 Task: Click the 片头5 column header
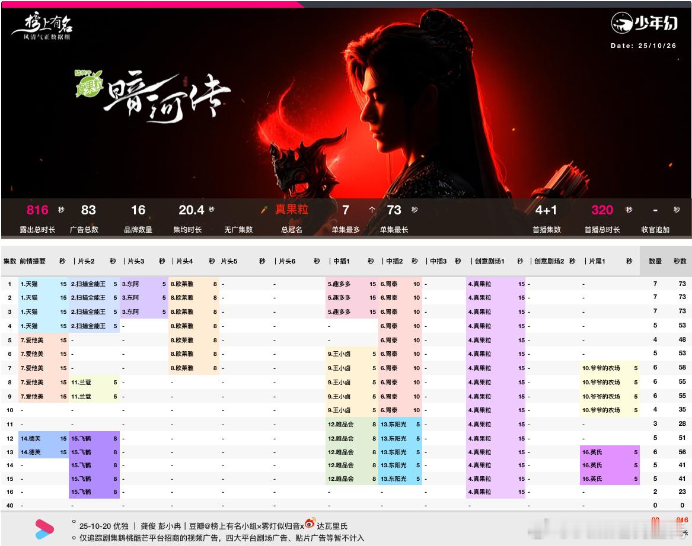point(229,261)
